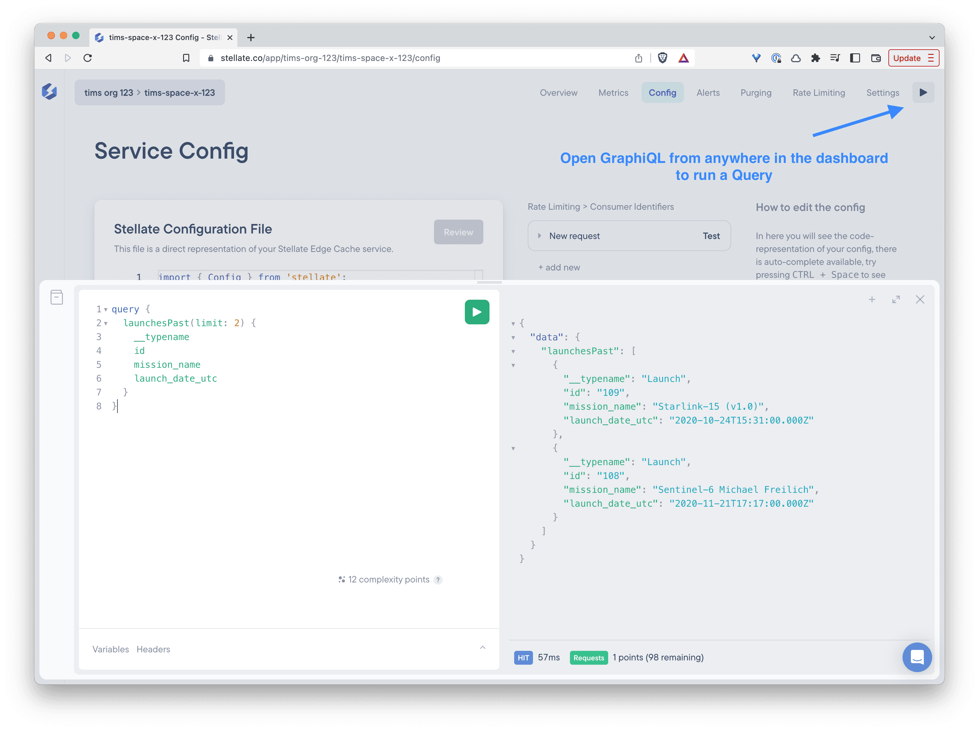Run the query with the green execute button
979x730 pixels.
point(477,312)
